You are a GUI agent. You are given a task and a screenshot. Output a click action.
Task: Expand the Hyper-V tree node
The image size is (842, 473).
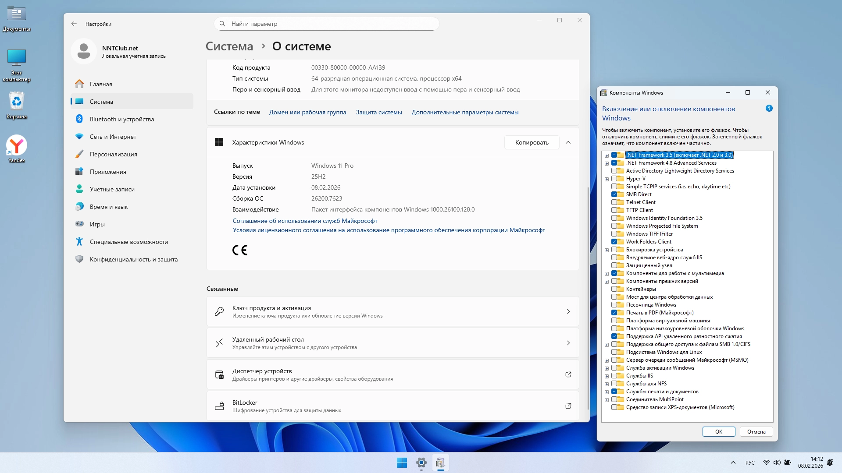pyautogui.click(x=607, y=179)
